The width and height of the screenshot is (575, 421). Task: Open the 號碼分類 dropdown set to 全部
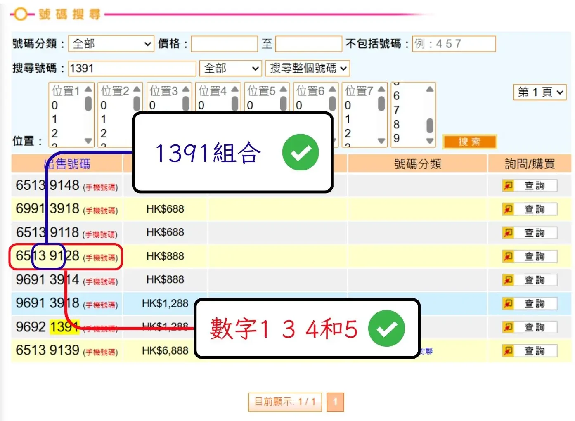click(111, 44)
